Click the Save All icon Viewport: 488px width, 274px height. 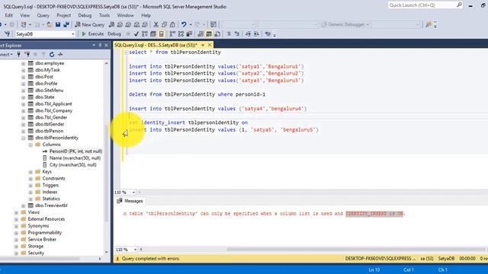click(x=66, y=24)
